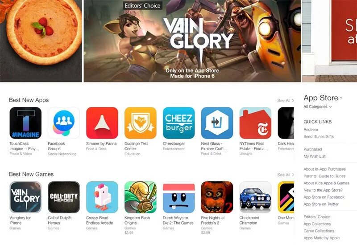Image resolution: width=357 pixels, height=245 pixels.
Task: Open the All Categories dropdown
Action: point(317,106)
